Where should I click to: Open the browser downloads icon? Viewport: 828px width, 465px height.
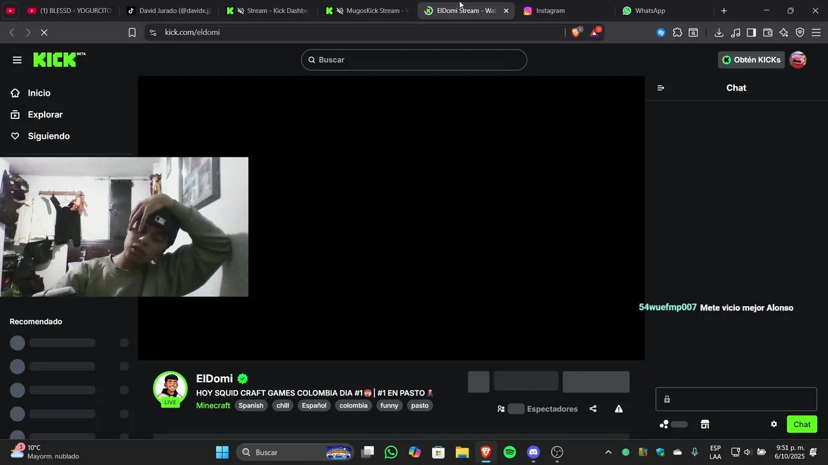719,32
